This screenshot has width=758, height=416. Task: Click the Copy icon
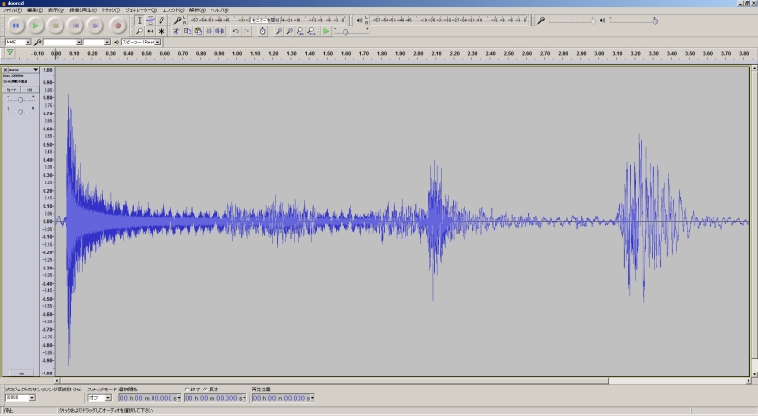tap(188, 31)
